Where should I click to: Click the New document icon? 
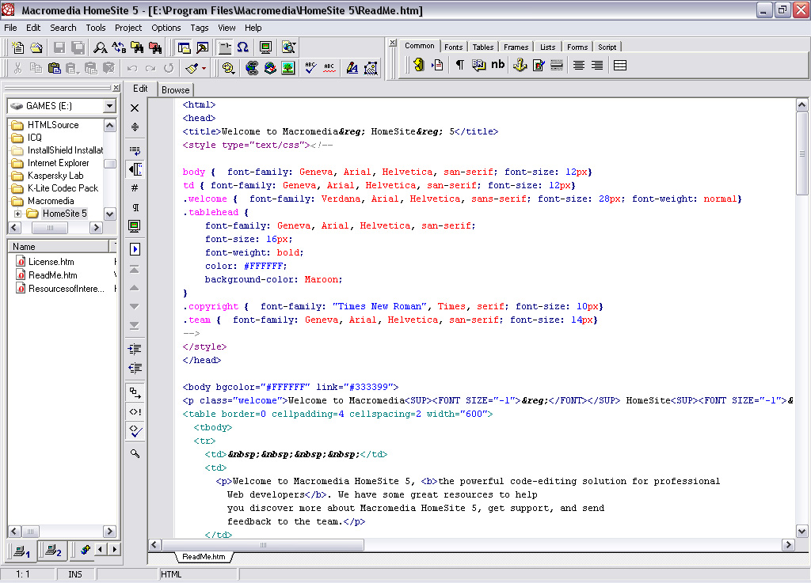pyautogui.click(x=17, y=48)
